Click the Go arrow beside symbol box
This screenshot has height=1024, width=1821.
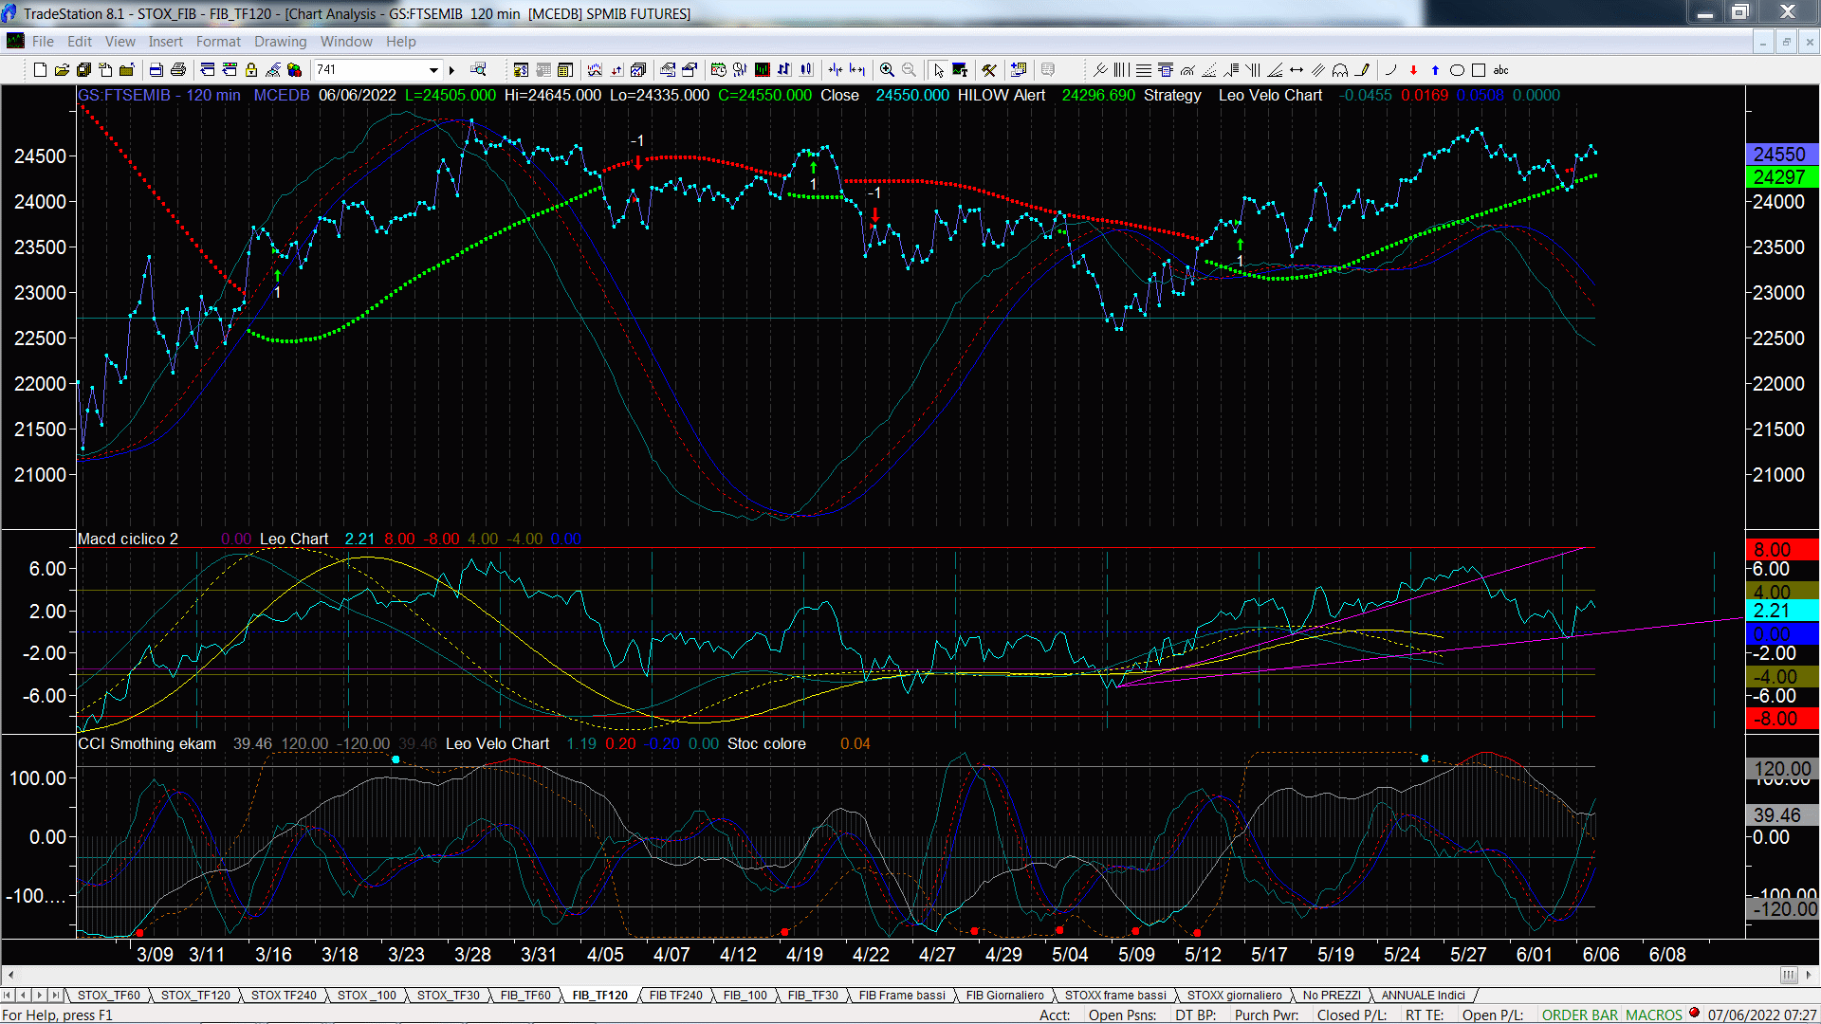pyautogui.click(x=451, y=70)
